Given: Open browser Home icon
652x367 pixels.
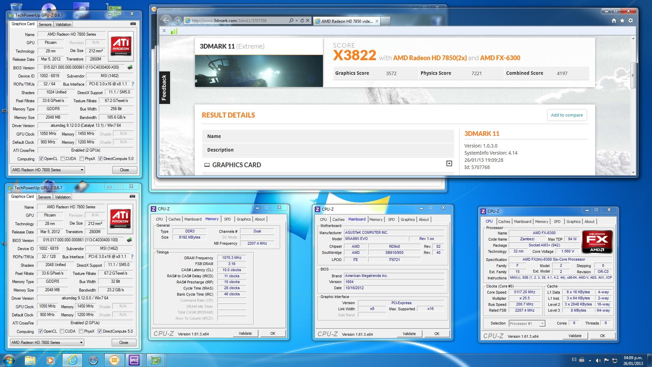Looking at the screenshot, I should 614,21.
